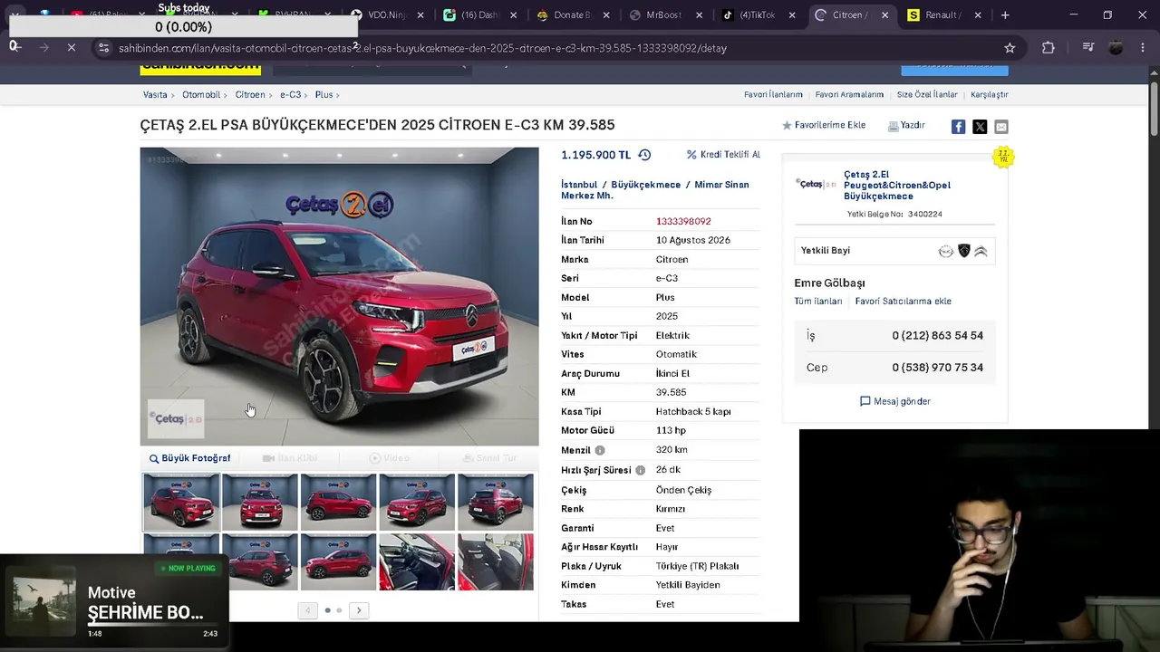Image resolution: width=1160 pixels, height=652 pixels.
Task: Click the Peugeot brand logo in Yetkili Bayi
Action: (x=964, y=251)
